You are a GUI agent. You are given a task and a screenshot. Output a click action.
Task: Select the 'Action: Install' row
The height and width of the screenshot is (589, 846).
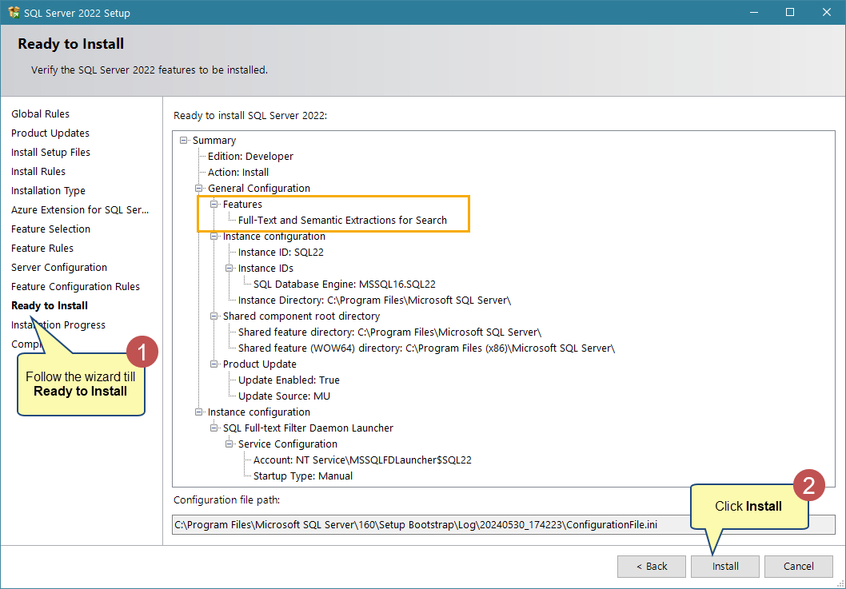tap(238, 173)
